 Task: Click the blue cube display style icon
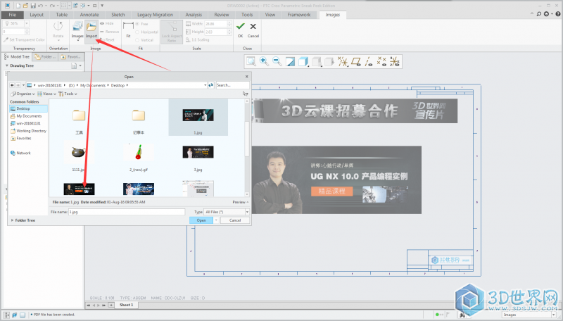point(303,62)
